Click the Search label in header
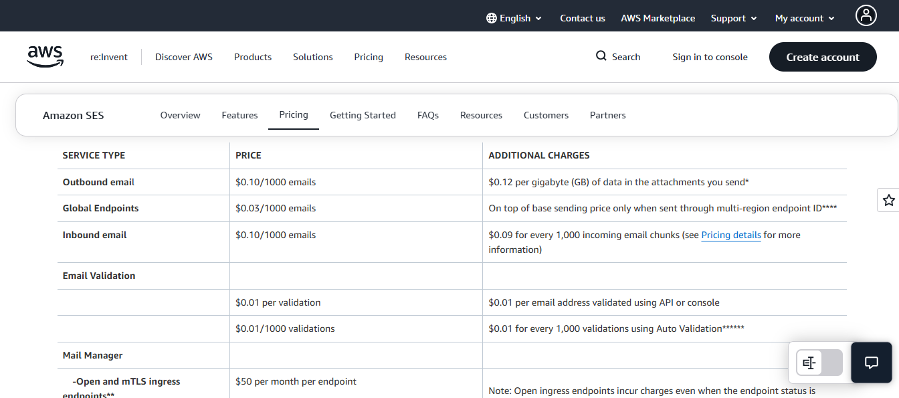899x398 pixels. pyautogui.click(x=626, y=57)
